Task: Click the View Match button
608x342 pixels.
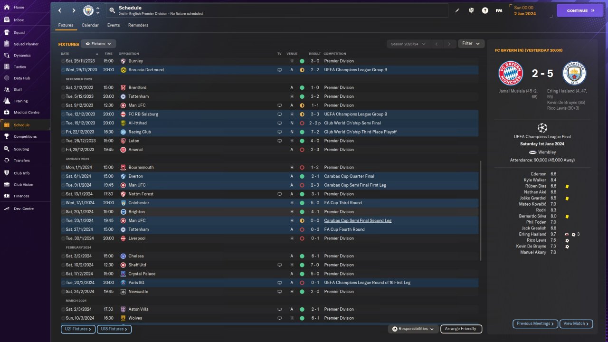Action: point(576,323)
